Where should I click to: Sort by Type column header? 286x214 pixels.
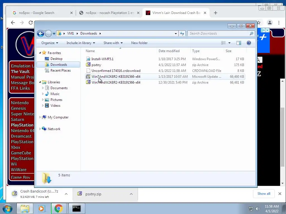pos(207,51)
